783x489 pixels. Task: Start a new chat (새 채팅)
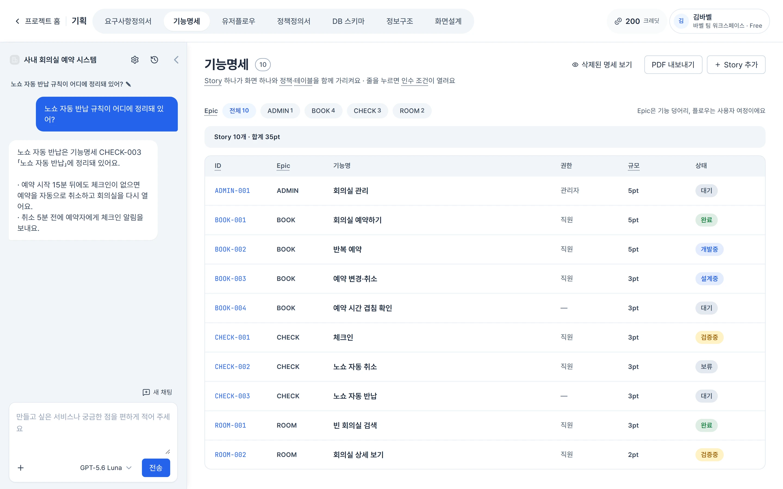tap(157, 392)
